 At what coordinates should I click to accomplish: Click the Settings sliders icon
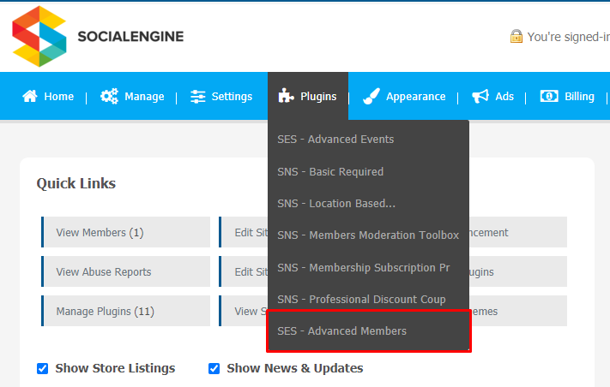(197, 96)
